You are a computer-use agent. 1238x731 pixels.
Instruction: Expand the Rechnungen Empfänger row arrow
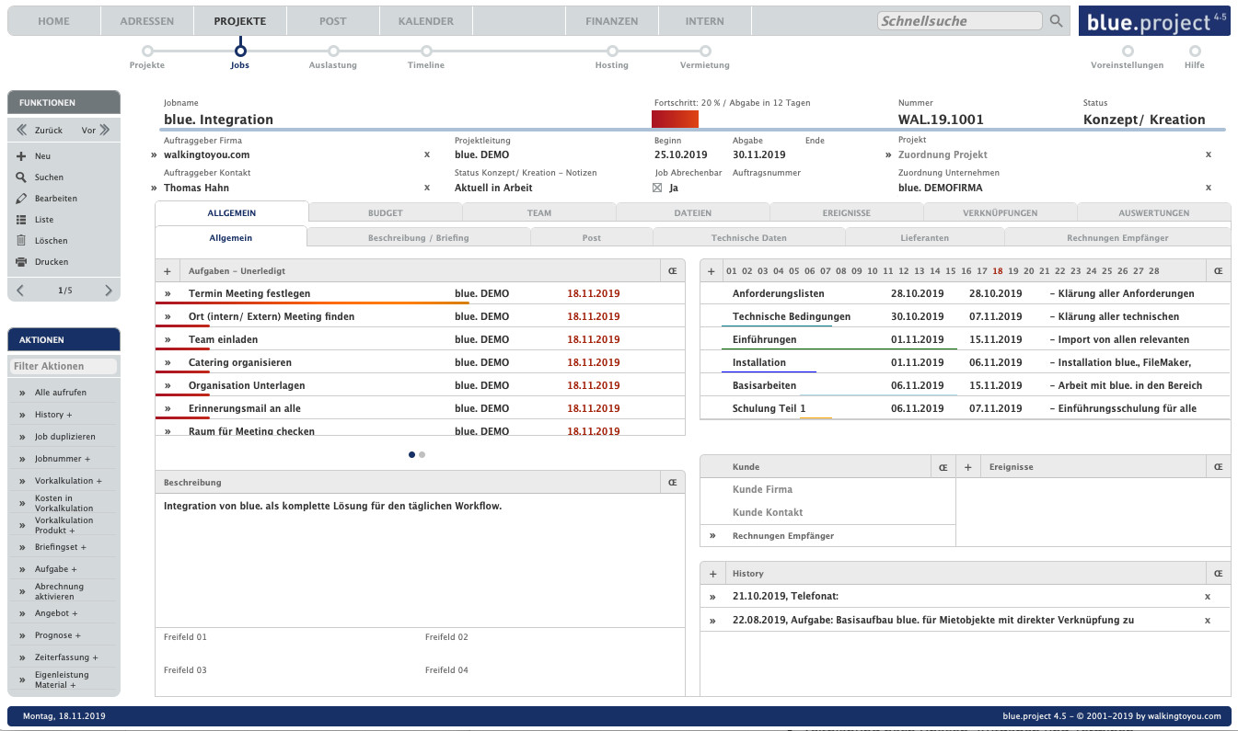click(x=712, y=536)
